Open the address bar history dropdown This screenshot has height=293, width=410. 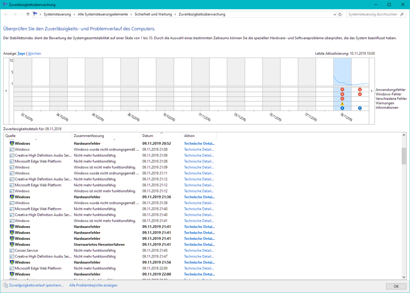pos(334,14)
